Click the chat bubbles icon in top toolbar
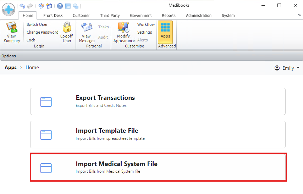This screenshot has height=194, width=303. pos(76,6)
